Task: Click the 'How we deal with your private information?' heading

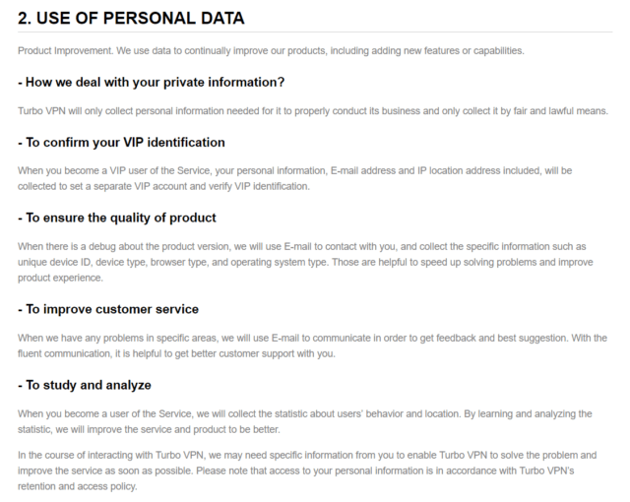Action: point(151,83)
